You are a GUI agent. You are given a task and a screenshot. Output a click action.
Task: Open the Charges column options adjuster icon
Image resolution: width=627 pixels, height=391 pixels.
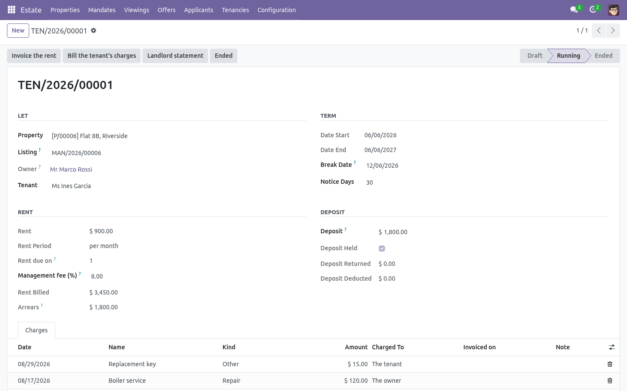click(612, 347)
